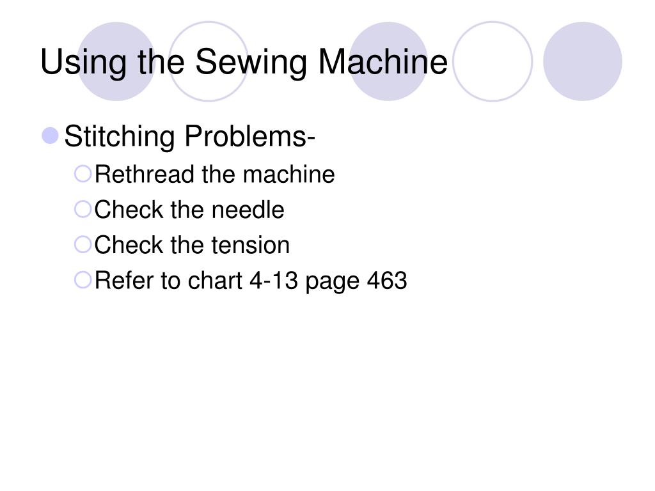Select the 'Check the needle' line
655x491 pixels.
189,210
